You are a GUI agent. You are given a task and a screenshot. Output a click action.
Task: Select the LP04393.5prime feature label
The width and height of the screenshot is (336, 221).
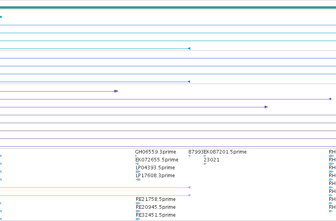[x=155, y=168]
